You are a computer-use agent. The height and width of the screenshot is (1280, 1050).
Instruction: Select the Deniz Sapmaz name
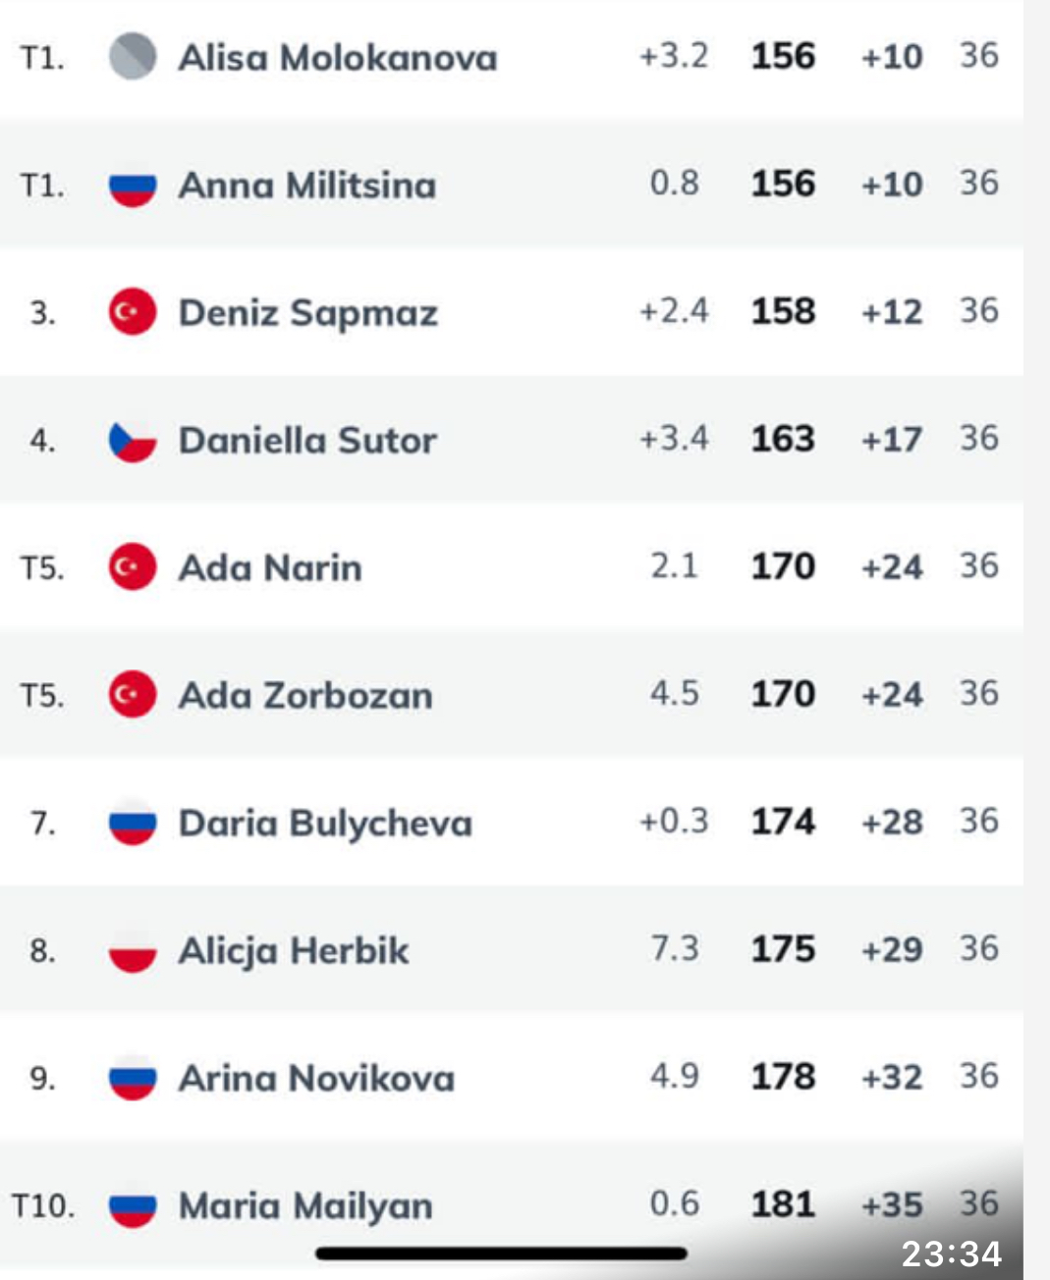point(307,313)
